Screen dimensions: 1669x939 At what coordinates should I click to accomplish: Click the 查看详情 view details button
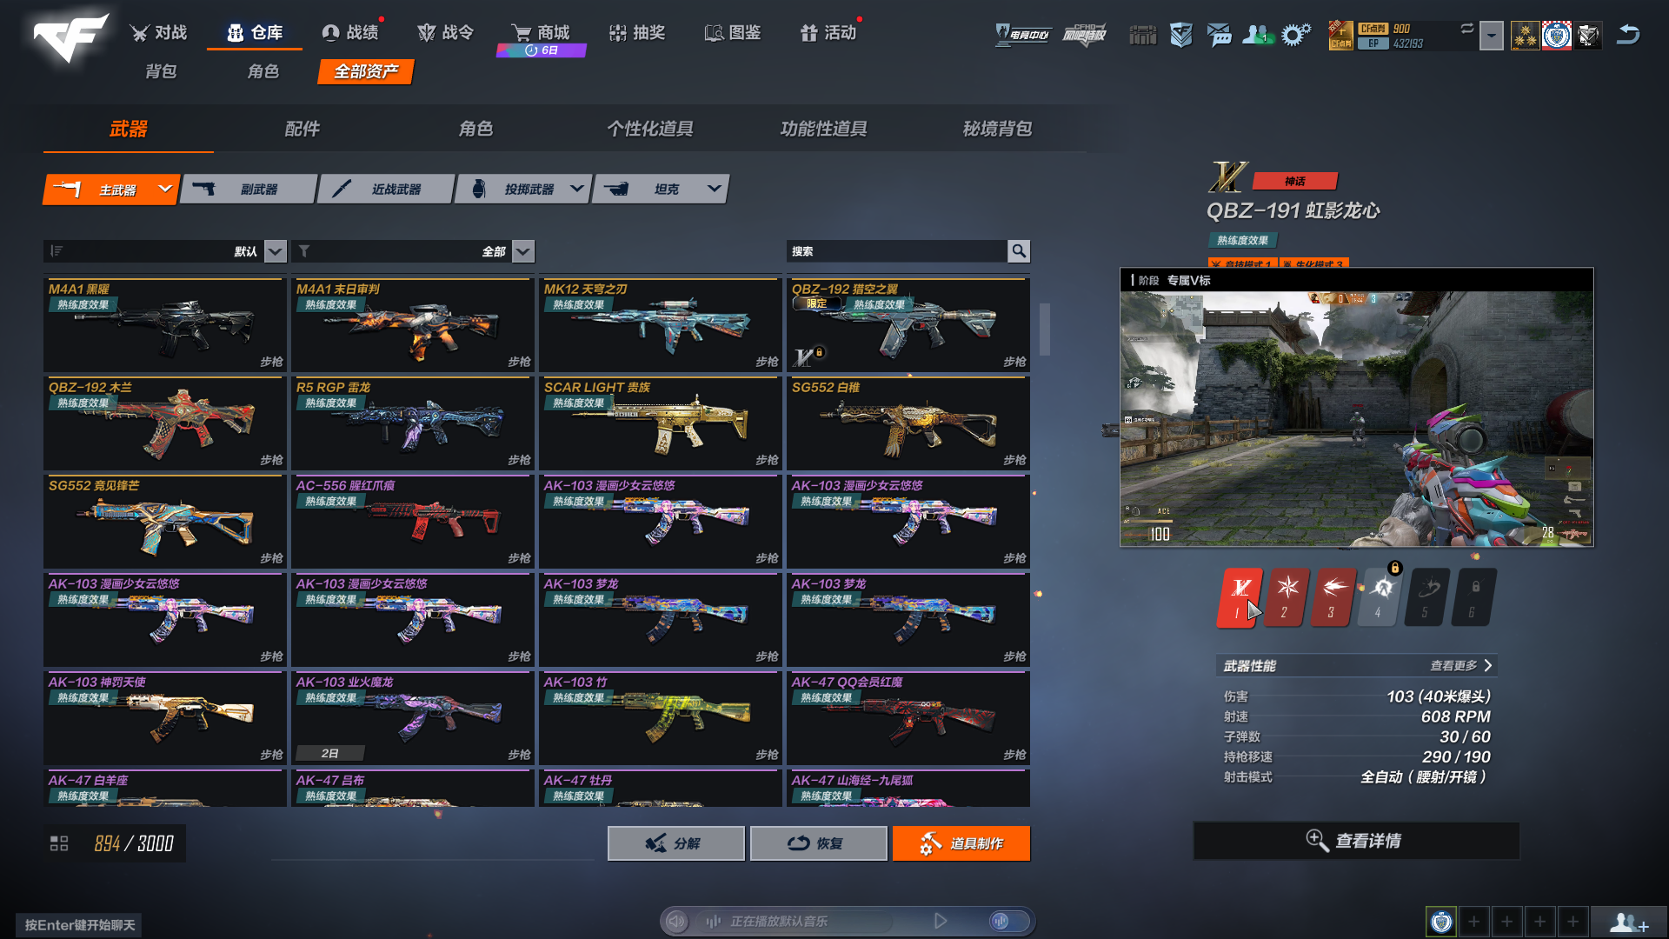coord(1356,841)
